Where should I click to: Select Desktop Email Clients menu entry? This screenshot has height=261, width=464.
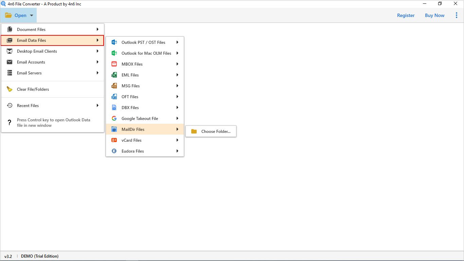(37, 51)
